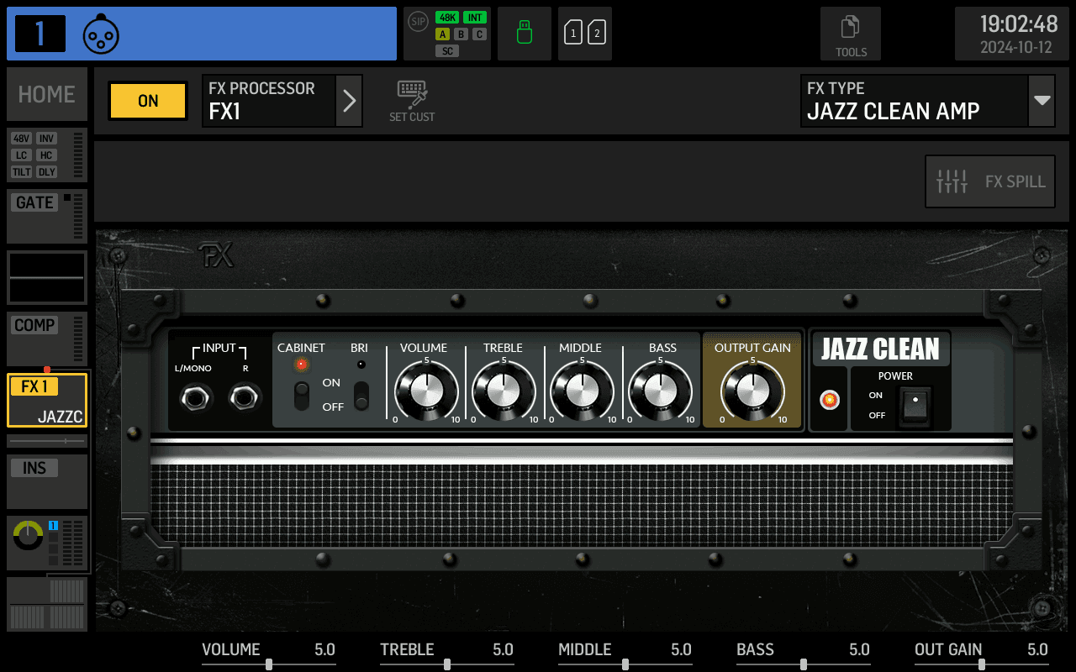Click the C slot indicator
This screenshot has height=672, width=1076.
(479, 34)
